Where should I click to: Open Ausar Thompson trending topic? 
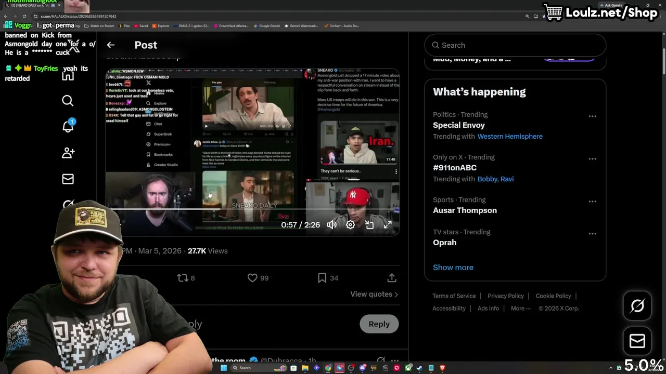pos(465,210)
